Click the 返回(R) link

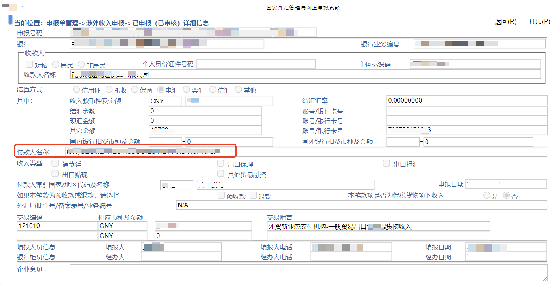click(x=505, y=22)
